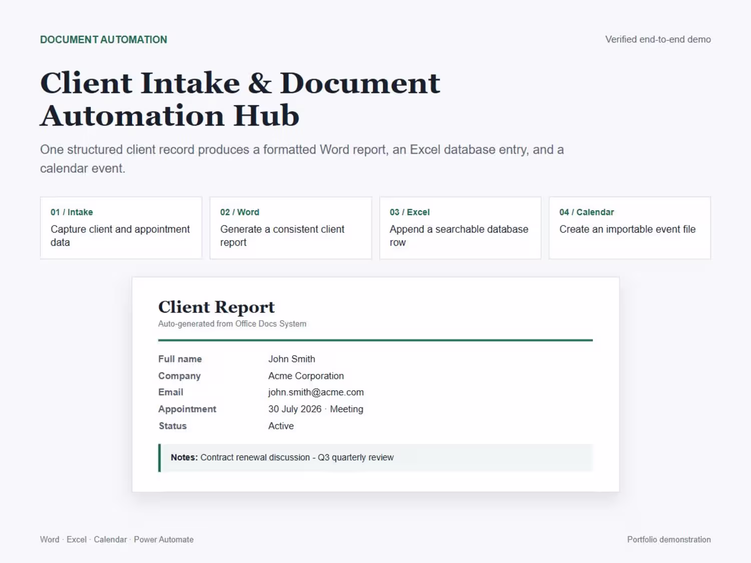The image size is (751, 563).
Task: Click the john.smith@acme.com email value
Action: pyautogui.click(x=316, y=392)
